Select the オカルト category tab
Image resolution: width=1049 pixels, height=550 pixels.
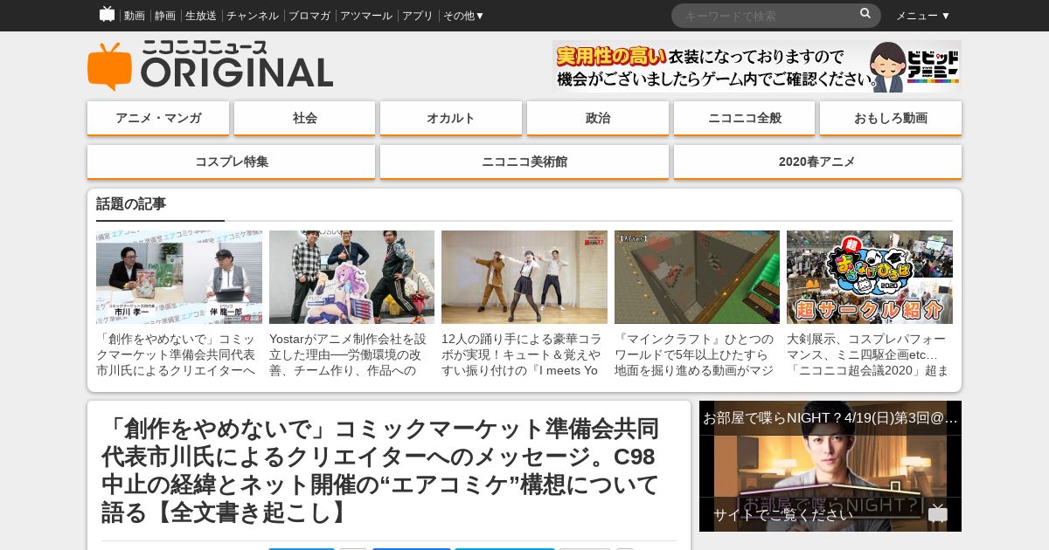(x=451, y=118)
